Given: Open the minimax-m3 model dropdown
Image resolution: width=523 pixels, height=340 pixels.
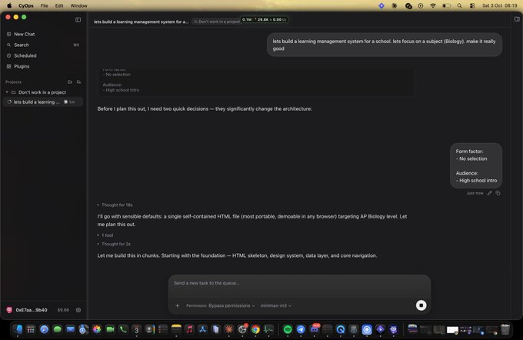Looking at the screenshot, I should [276, 305].
